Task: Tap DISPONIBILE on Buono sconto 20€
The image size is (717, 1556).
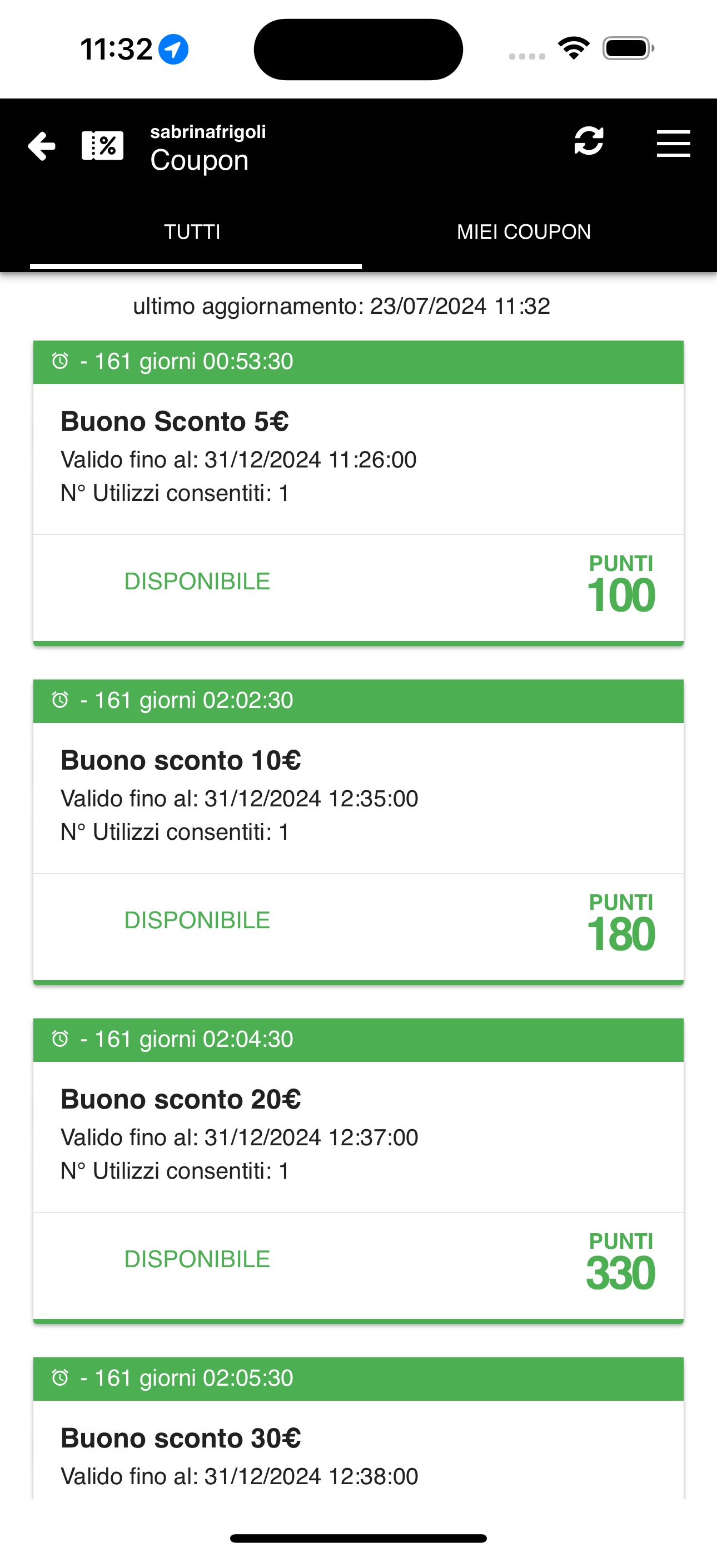Action: [x=197, y=1259]
